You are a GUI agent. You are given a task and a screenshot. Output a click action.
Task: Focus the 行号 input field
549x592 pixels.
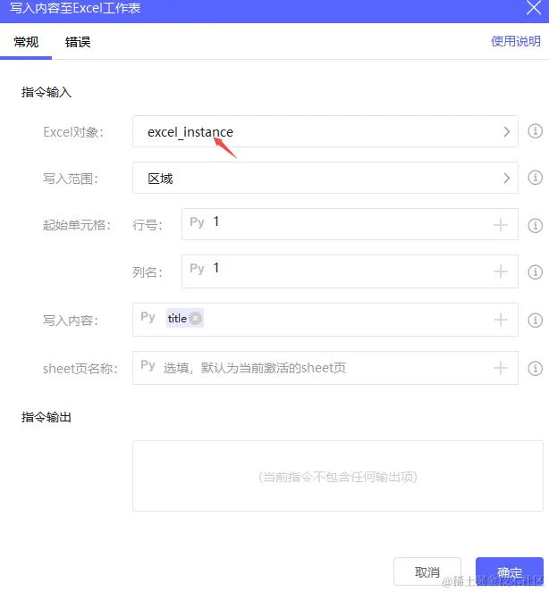350,224
